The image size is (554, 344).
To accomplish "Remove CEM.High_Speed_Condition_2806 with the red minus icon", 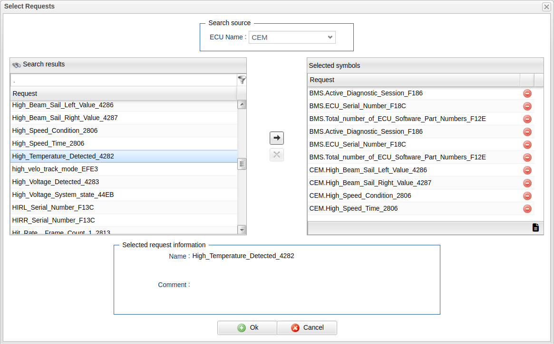I will (x=527, y=196).
